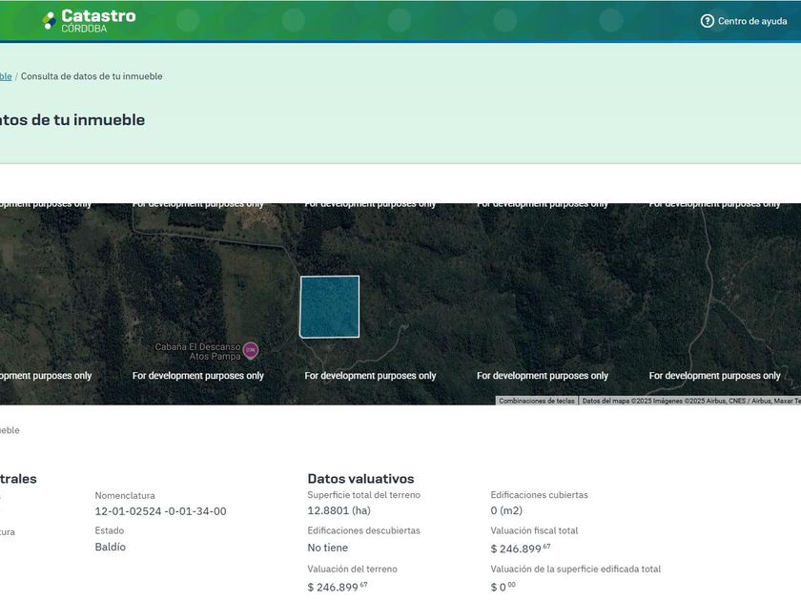Click the Estado value Baldío

[x=111, y=547]
